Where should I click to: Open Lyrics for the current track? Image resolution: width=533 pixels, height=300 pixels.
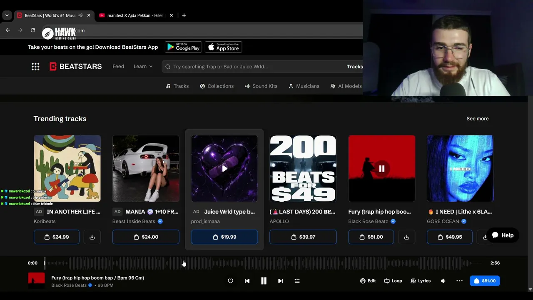[421, 281]
